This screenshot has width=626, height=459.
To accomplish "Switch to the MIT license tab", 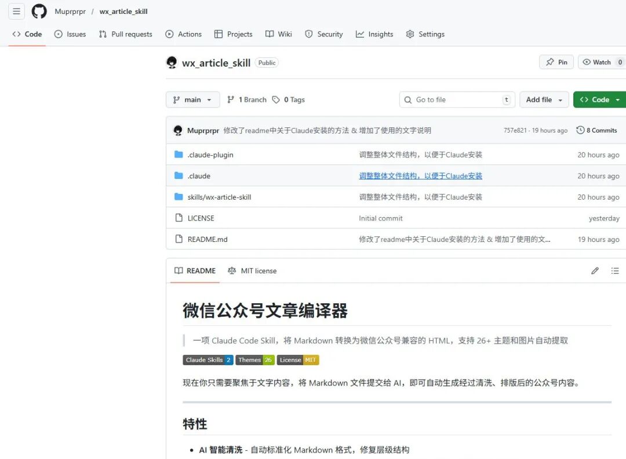I will point(252,271).
